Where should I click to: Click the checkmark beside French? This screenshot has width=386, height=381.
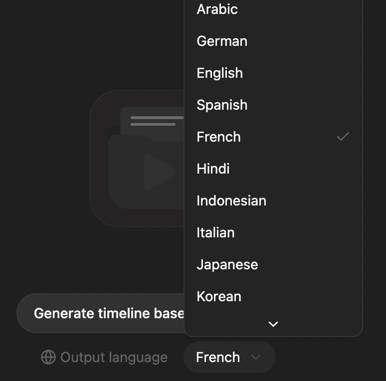coord(343,137)
